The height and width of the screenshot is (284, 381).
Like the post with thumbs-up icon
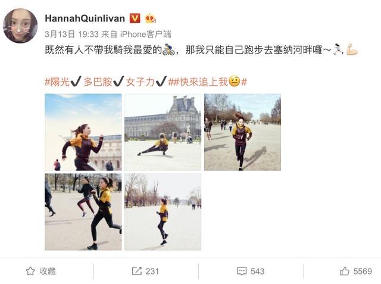(x=345, y=271)
